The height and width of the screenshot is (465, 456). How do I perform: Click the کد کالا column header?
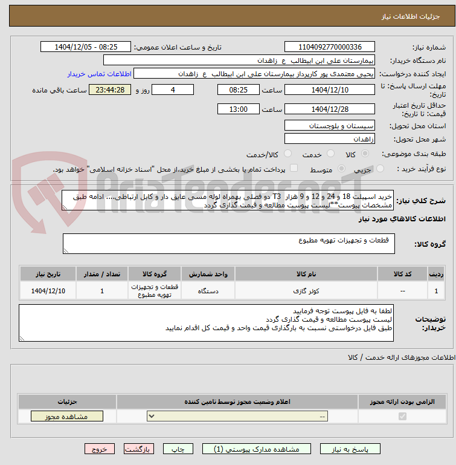click(x=402, y=274)
